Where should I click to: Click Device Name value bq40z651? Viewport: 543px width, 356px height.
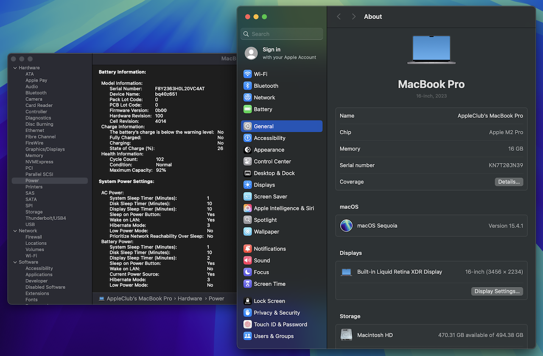(x=166, y=94)
